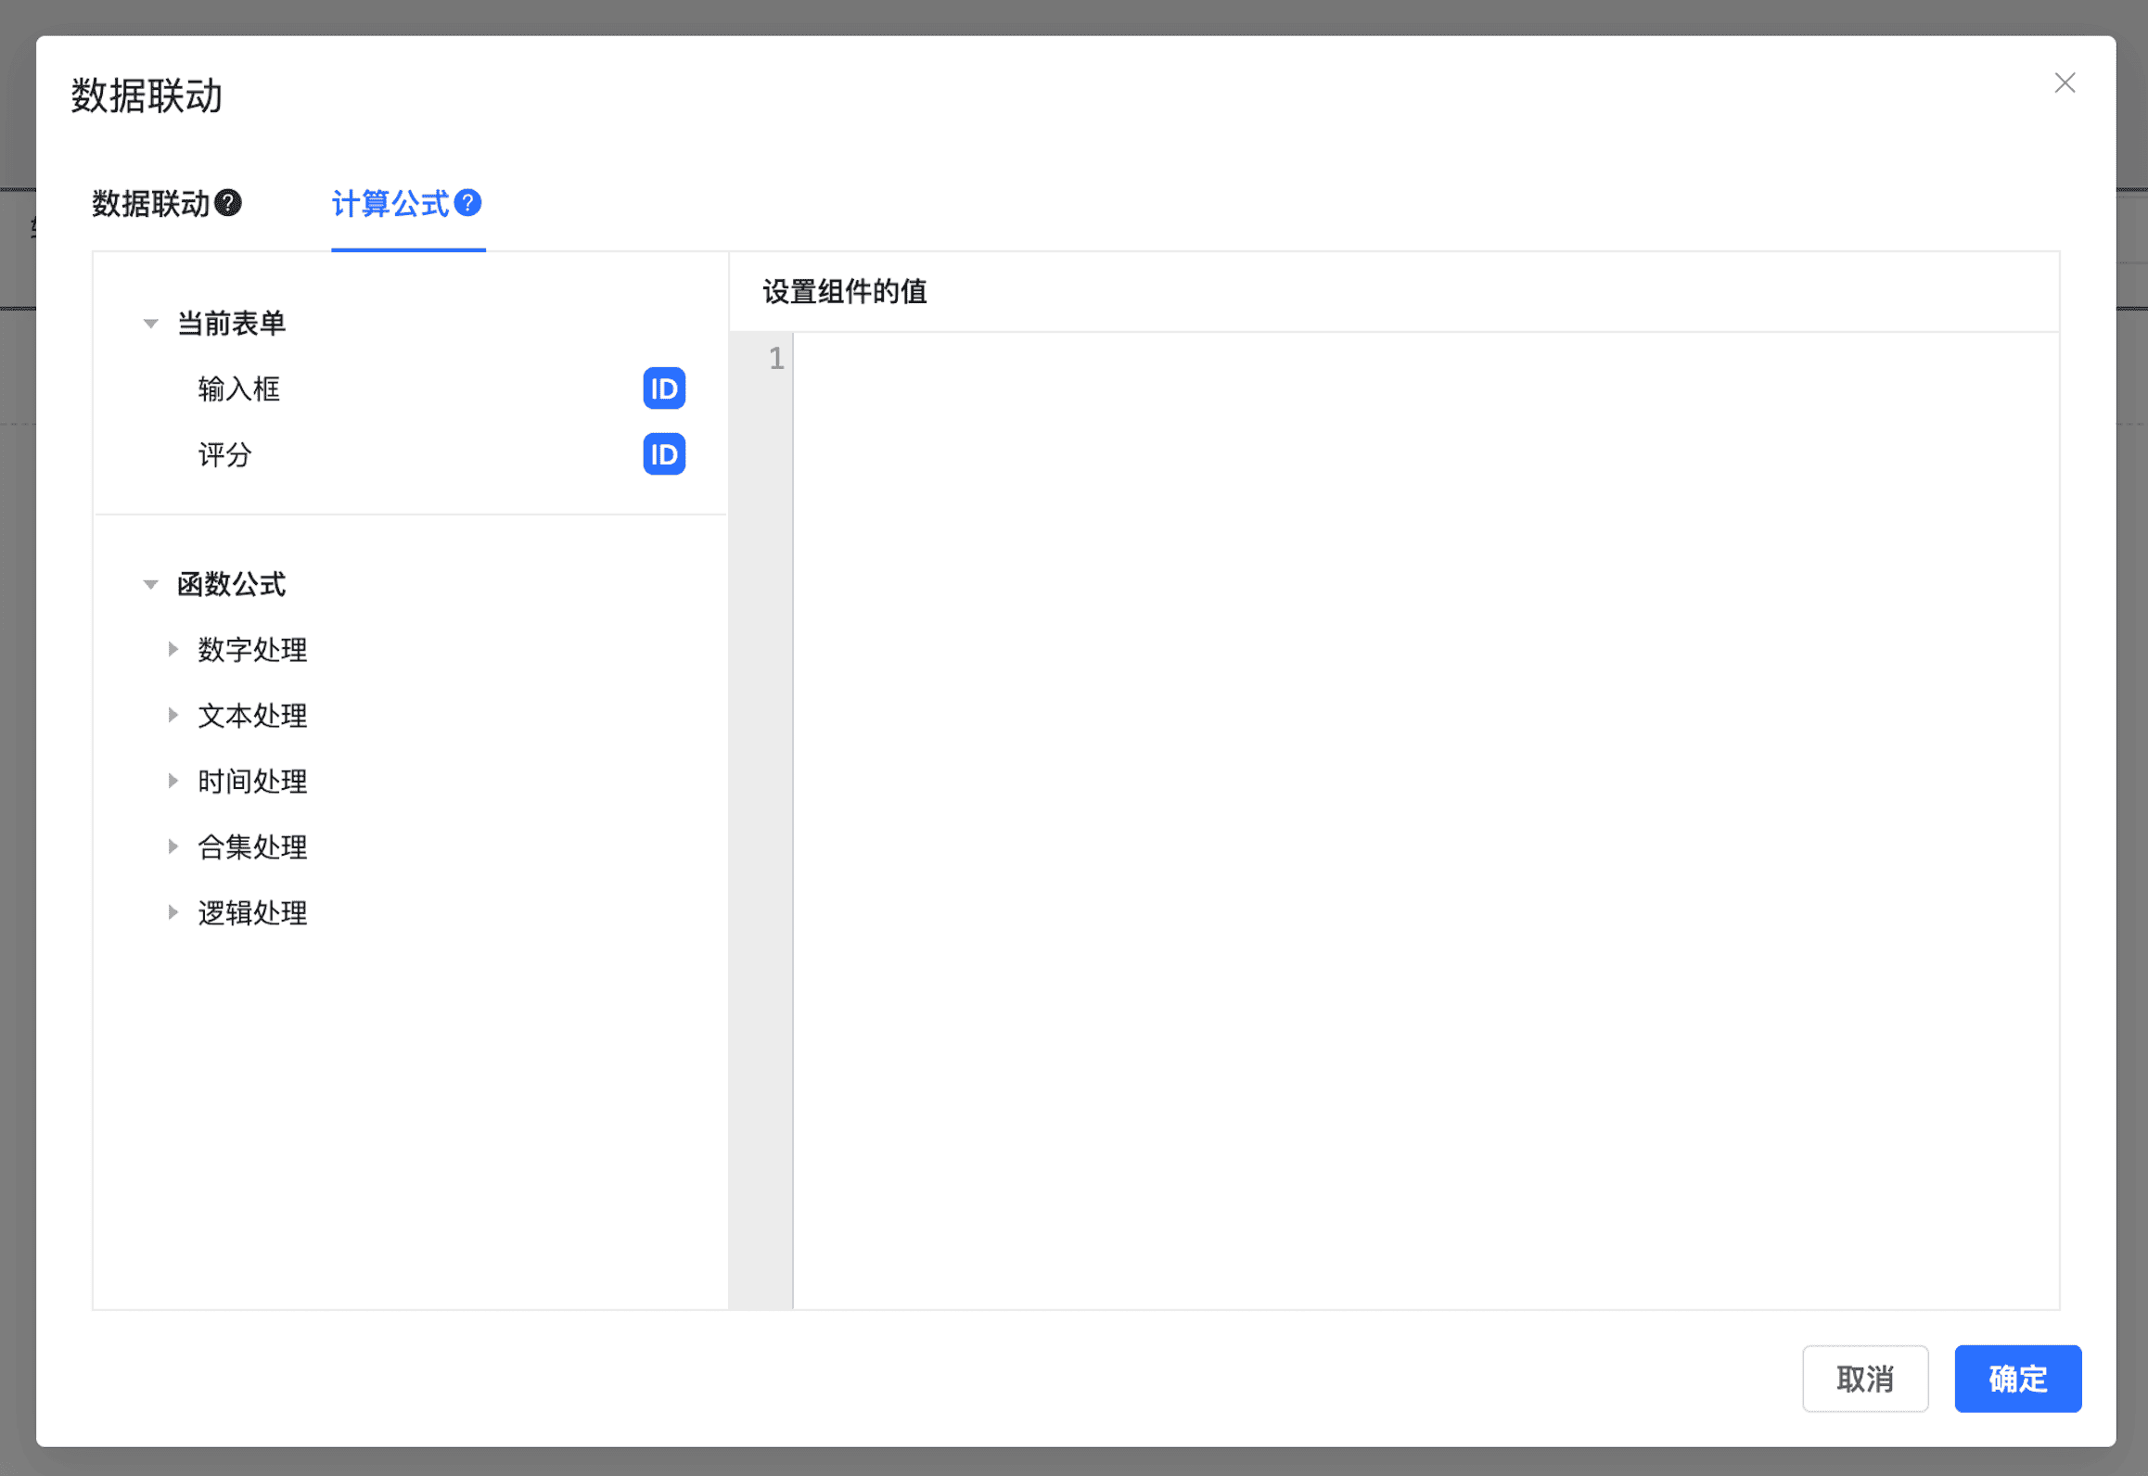Expand the 时间处理 function group
Screen dimensions: 2148x1476
click(x=173, y=781)
